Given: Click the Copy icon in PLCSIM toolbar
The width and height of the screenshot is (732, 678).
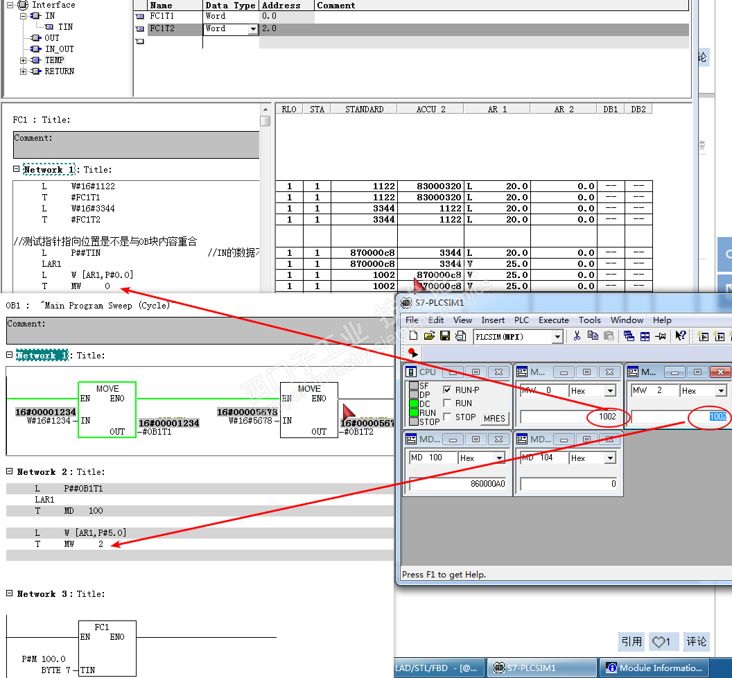Looking at the screenshot, I should (x=593, y=336).
